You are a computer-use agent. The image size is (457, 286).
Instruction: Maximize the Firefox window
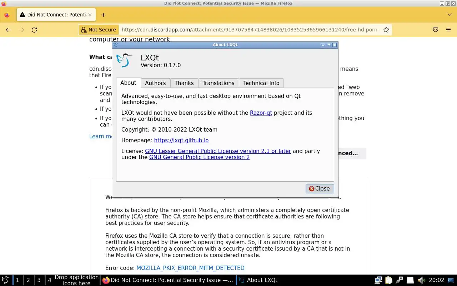pos(447,4)
